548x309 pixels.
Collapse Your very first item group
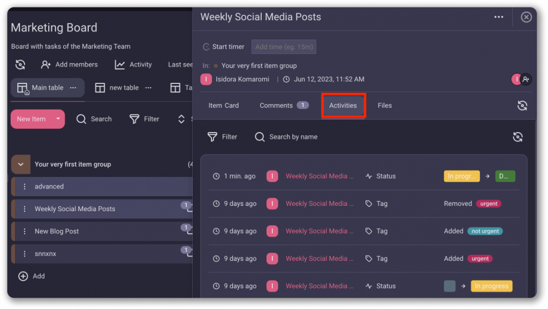tap(20, 164)
